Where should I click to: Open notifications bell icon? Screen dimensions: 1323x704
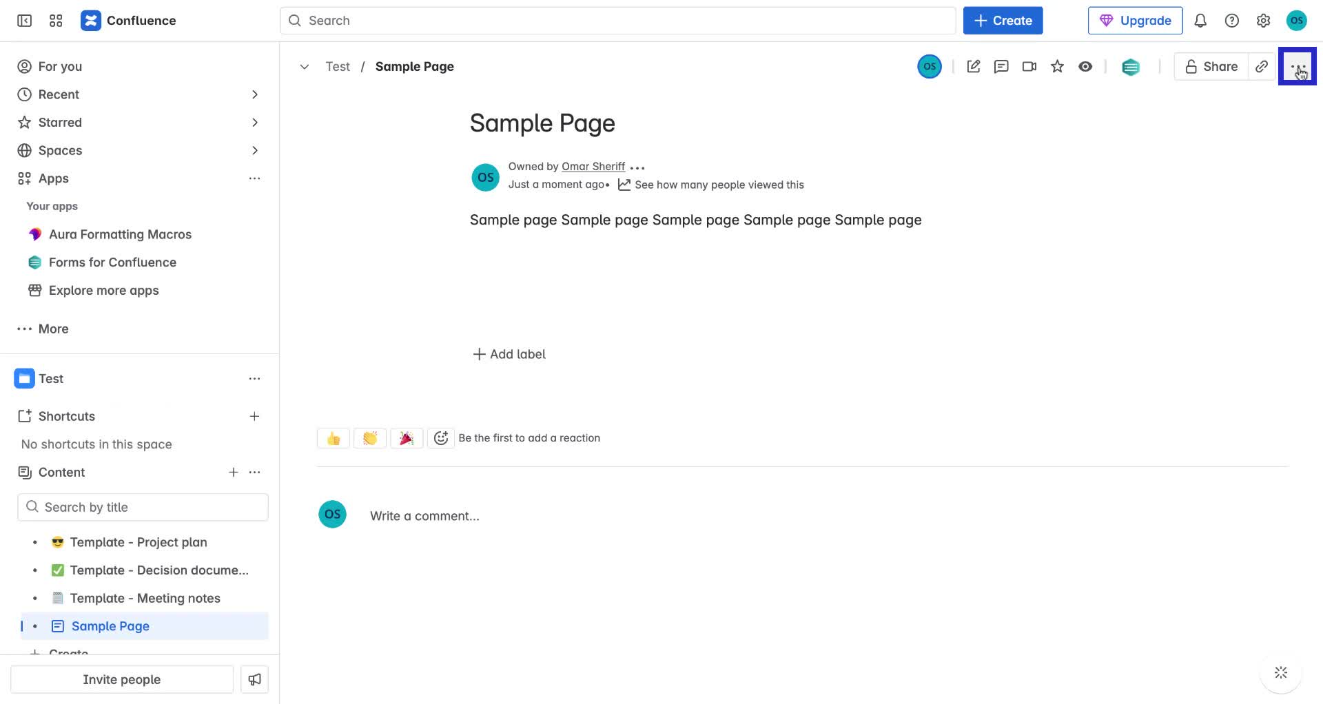(x=1200, y=20)
